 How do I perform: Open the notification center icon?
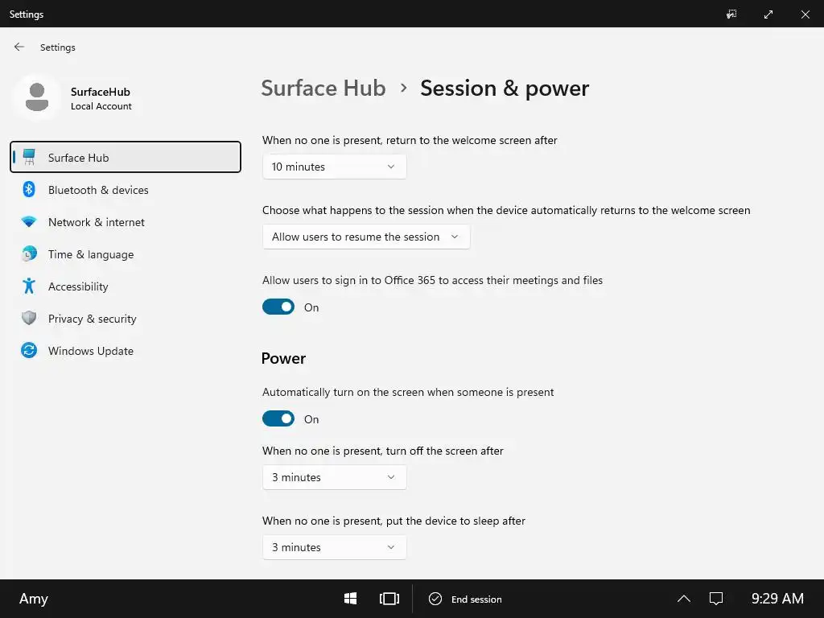716,599
